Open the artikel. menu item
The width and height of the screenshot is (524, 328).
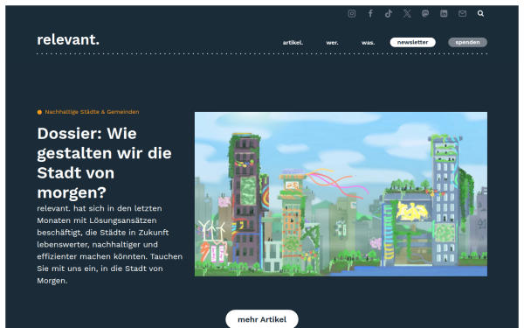(x=293, y=43)
